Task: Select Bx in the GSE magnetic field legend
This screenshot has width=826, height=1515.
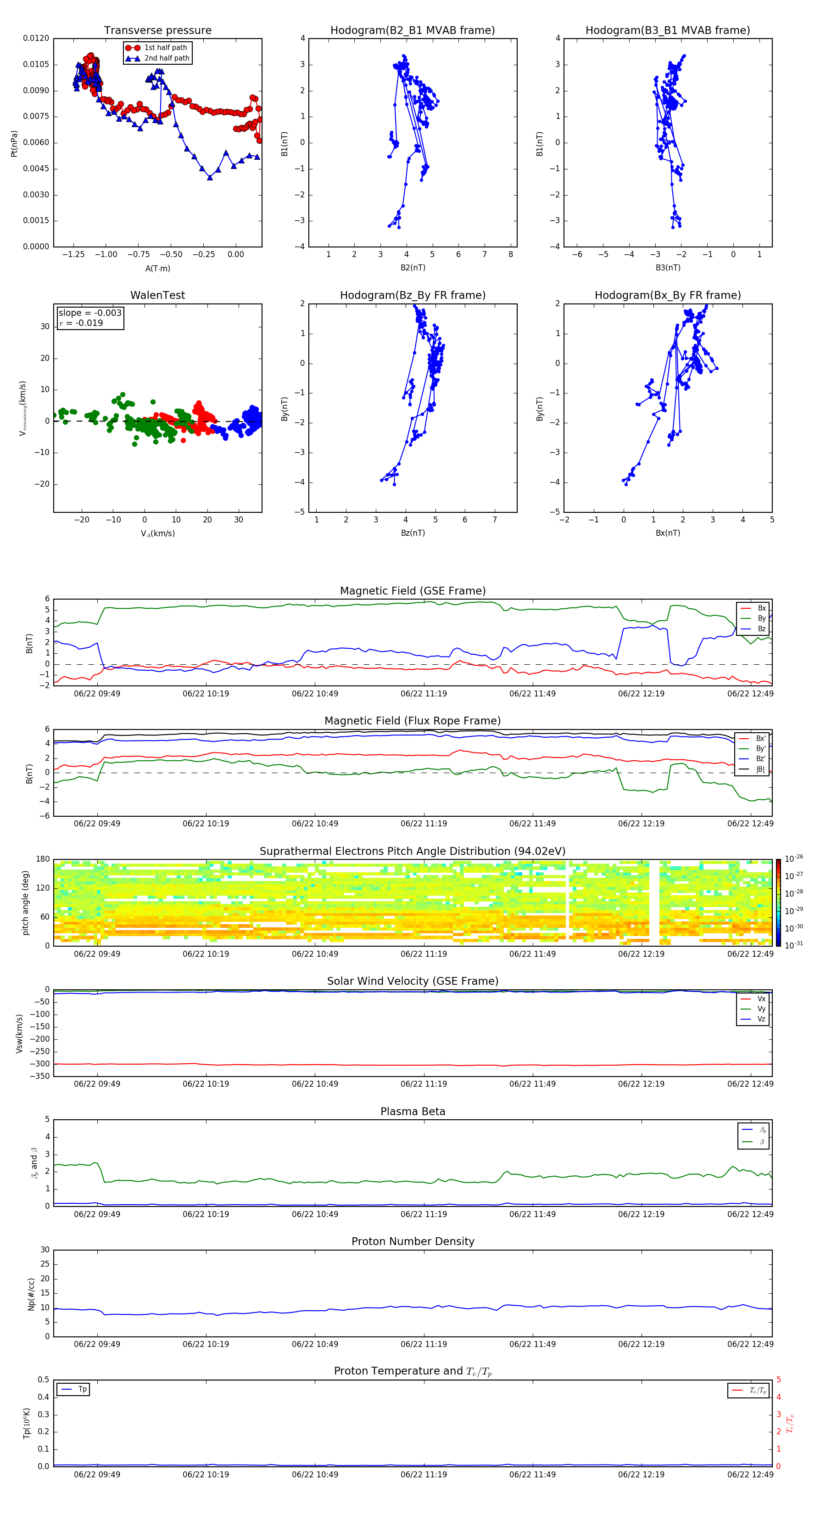Action: pyautogui.click(x=753, y=608)
